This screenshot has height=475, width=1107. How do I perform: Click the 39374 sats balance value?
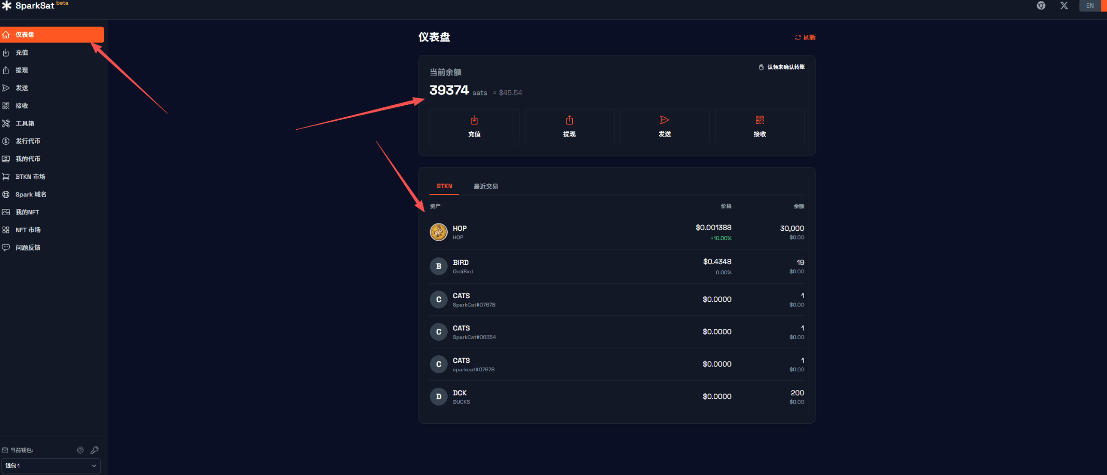click(449, 90)
